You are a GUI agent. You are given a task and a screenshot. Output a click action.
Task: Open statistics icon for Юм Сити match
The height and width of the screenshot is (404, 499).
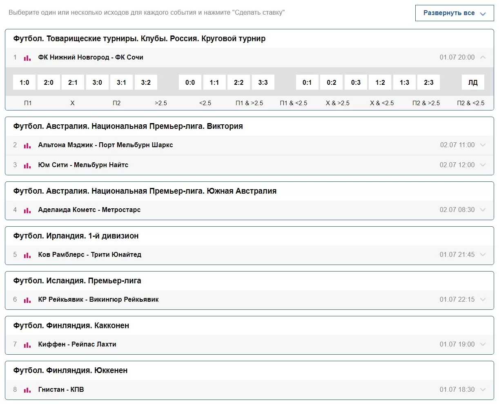(27, 166)
